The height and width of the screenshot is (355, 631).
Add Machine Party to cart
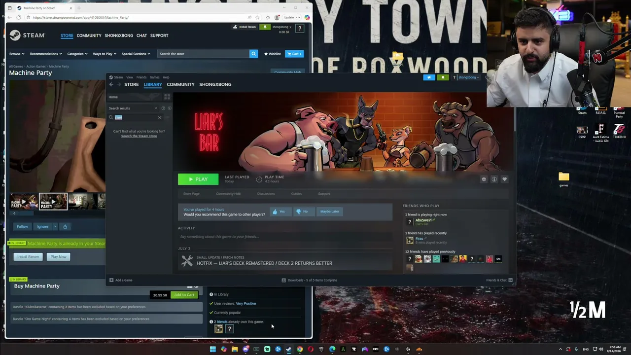tap(184, 295)
